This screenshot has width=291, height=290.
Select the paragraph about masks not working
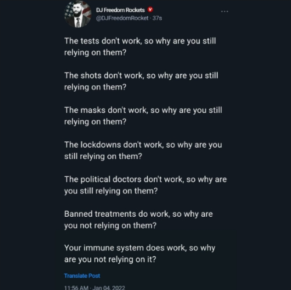coord(143,116)
